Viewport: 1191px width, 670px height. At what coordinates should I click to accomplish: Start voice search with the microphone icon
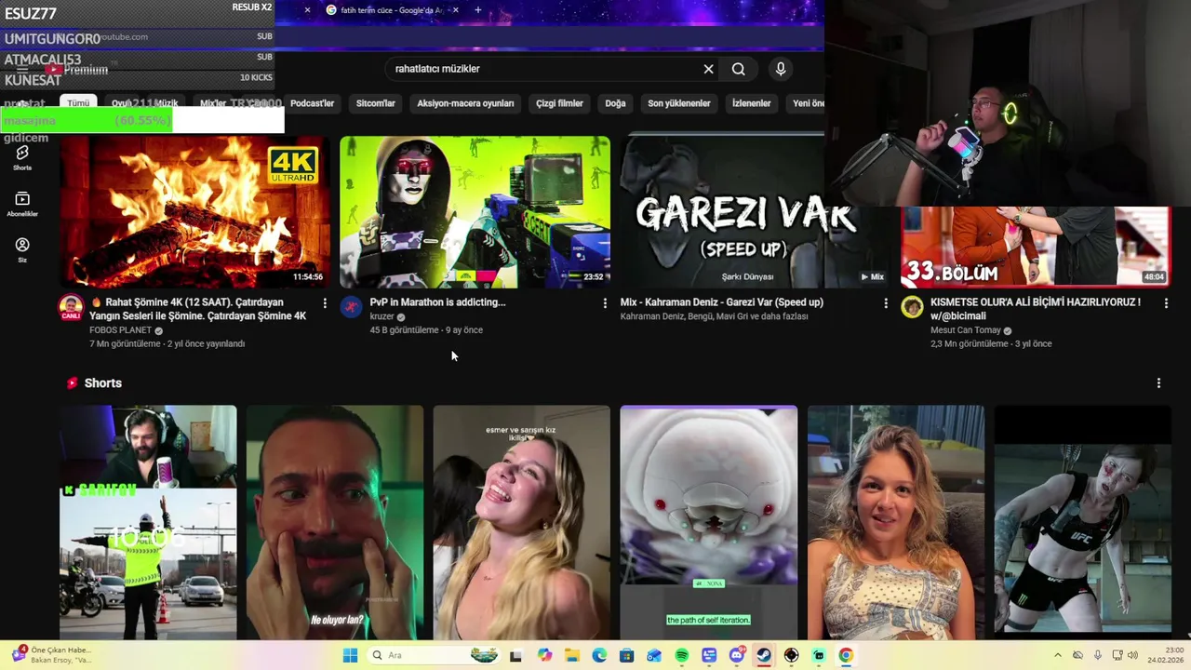[781, 69]
